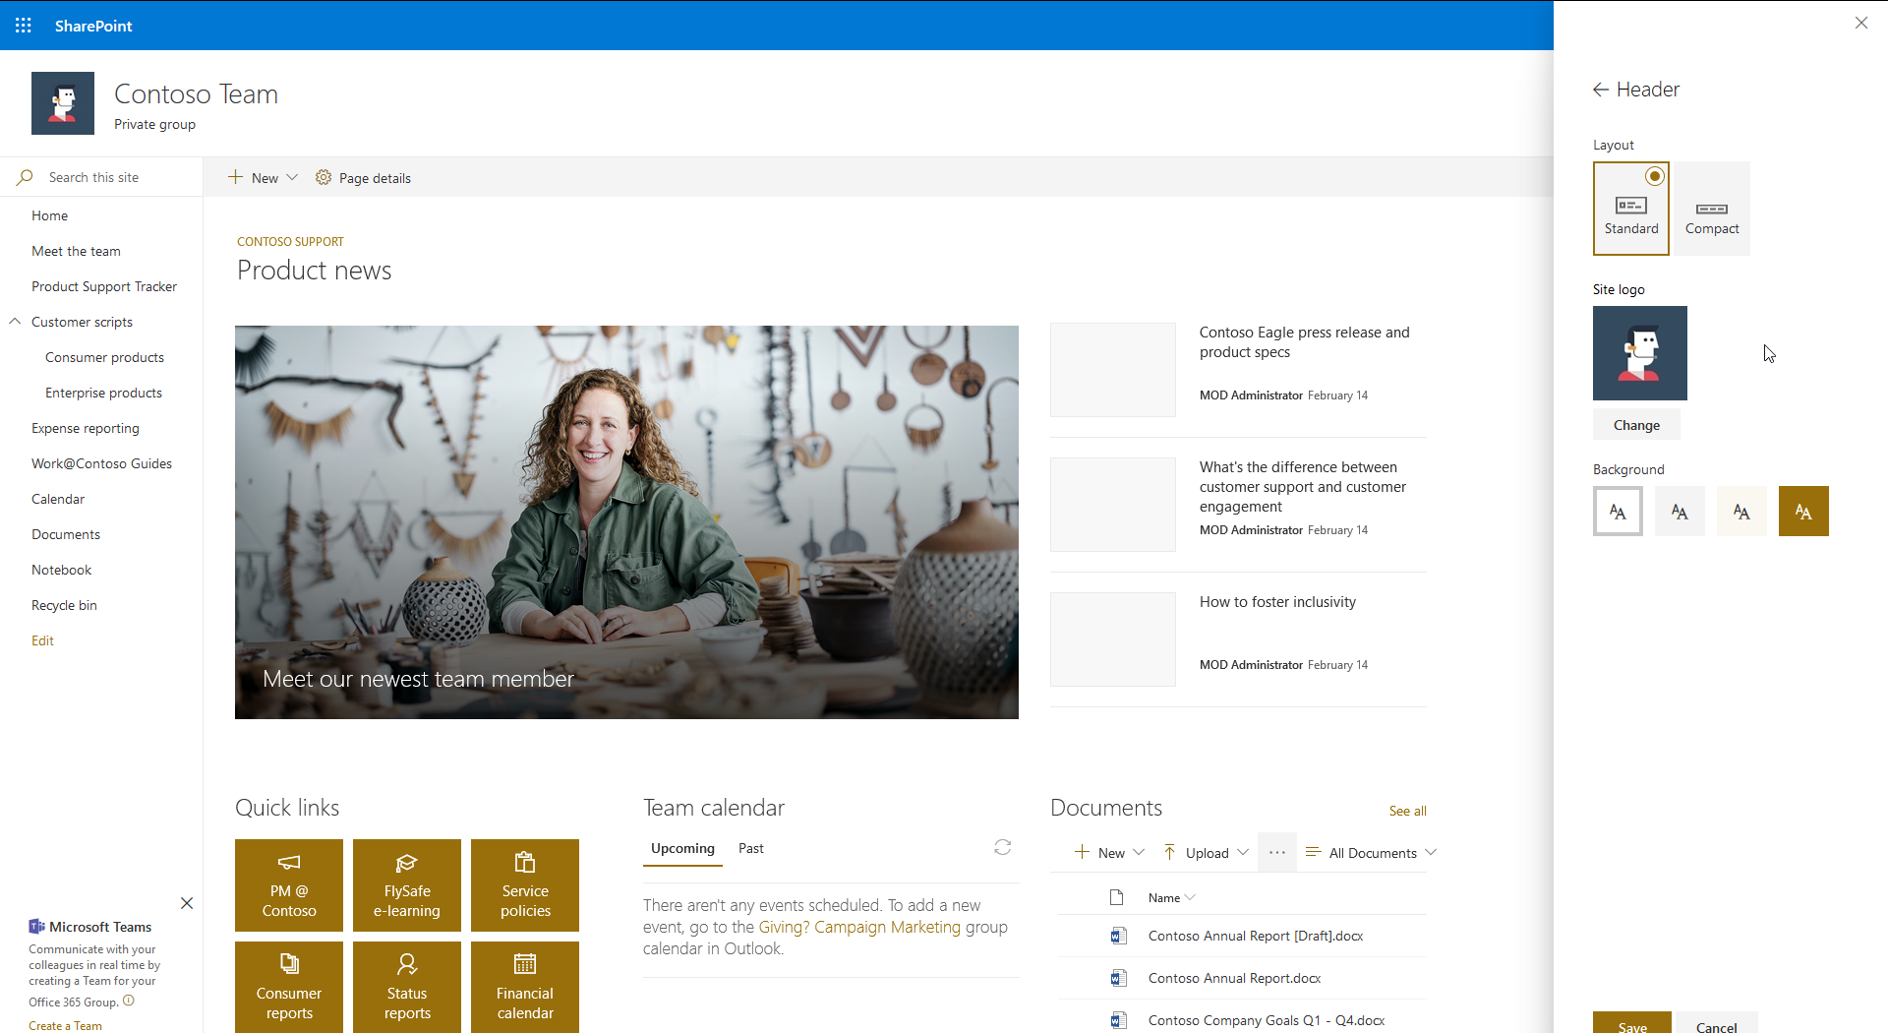Viewport: 1888px width, 1033px height.
Task: Click the Page details gear icon
Action: point(324,177)
